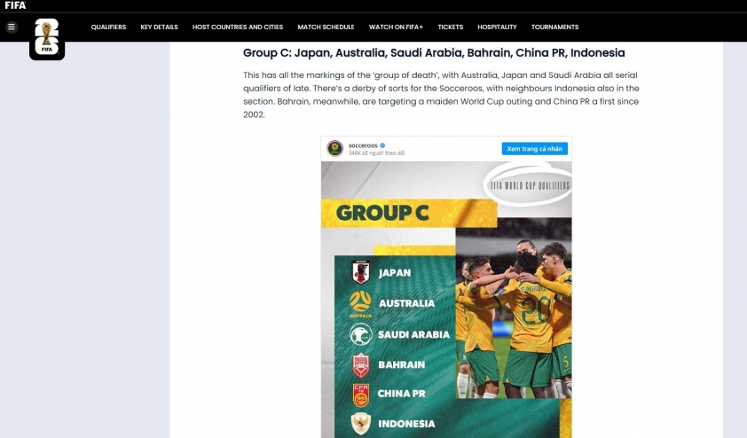The image size is (747, 438).
Task: Click the socceroos profile avatar
Action: (335, 149)
